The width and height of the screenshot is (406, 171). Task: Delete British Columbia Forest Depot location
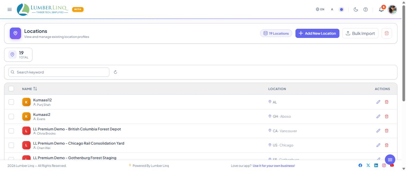387,131
